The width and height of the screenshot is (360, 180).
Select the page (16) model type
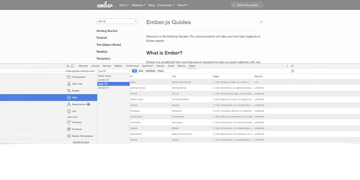113,84
